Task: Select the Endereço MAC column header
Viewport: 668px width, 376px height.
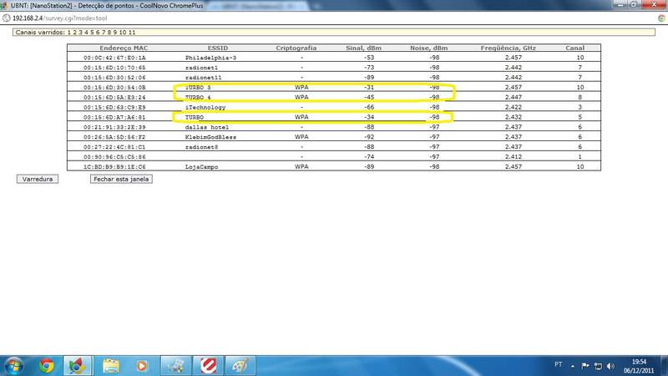Action: [124, 48]
